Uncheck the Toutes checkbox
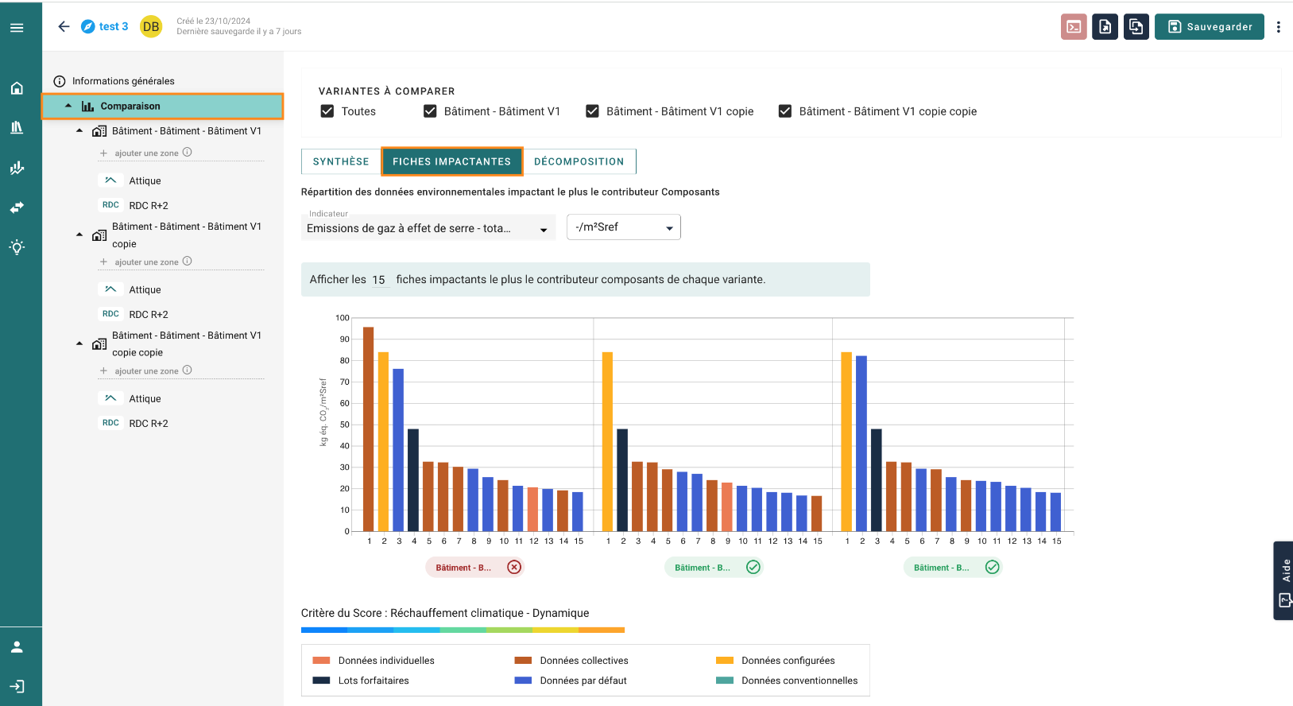 pyautogui.click(x=327, y=111)
